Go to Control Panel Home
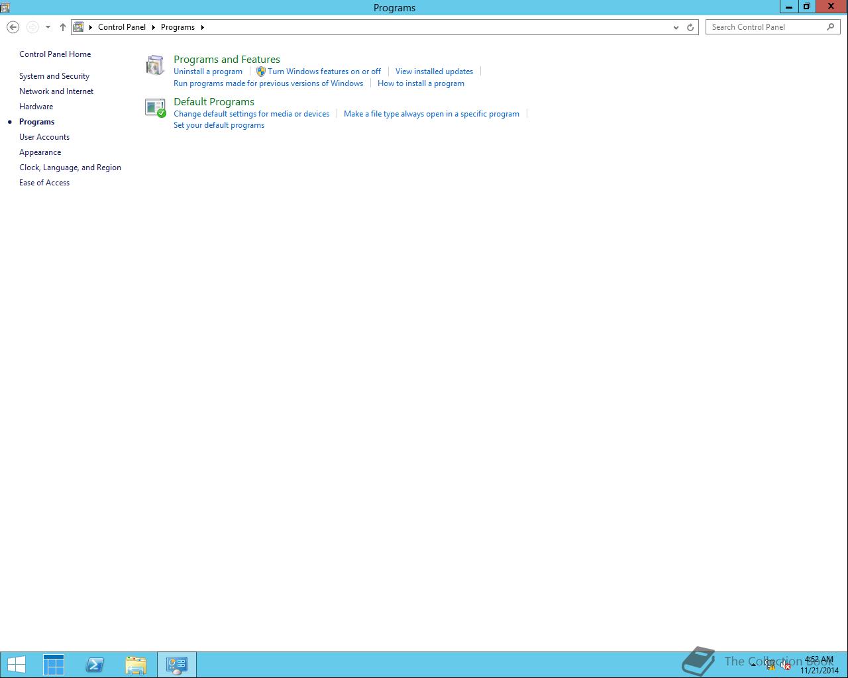 tap(55, 54)
